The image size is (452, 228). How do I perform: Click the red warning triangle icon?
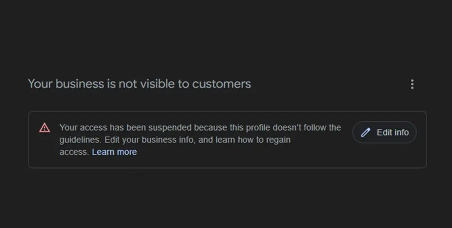pyautogui.click(x=45, y=128)
